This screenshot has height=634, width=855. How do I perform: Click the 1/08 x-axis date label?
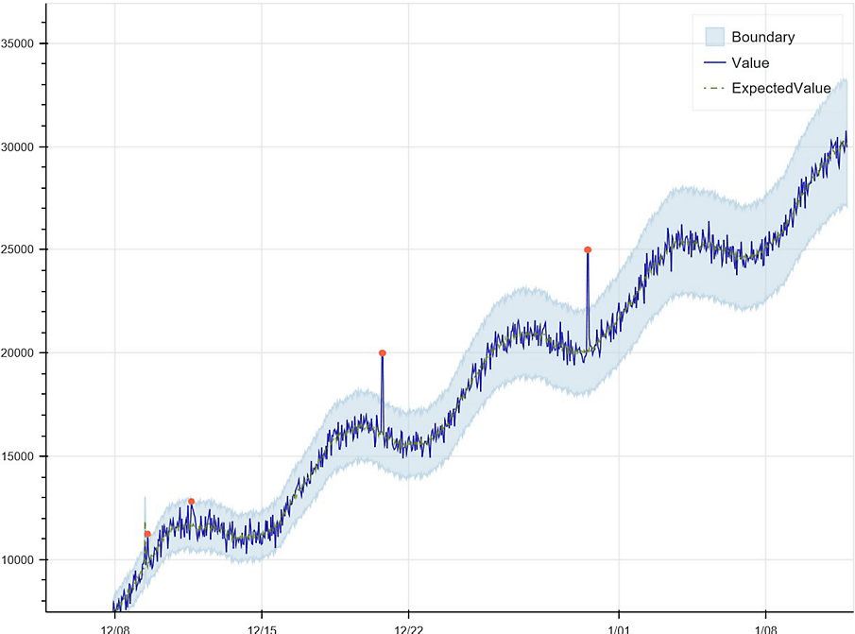pyautogui.click(x=764, y=627)
